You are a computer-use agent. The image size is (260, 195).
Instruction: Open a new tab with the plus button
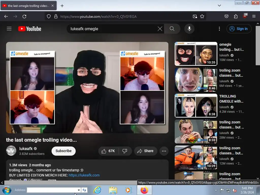(x=62, y=6)
